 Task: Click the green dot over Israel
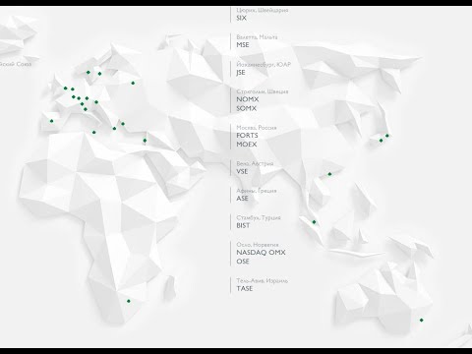tap(145, 141)
